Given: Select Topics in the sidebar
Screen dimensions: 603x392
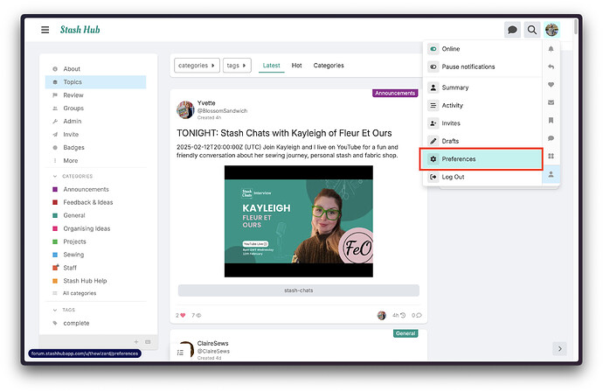Looking at the screenshot, I should tap(96, 82).
